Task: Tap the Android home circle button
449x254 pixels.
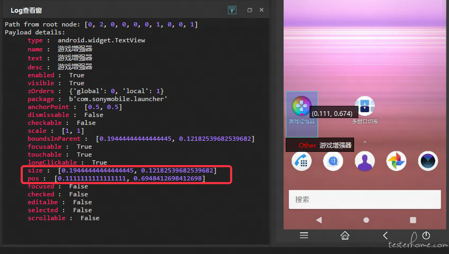Action: coord(366,220)
